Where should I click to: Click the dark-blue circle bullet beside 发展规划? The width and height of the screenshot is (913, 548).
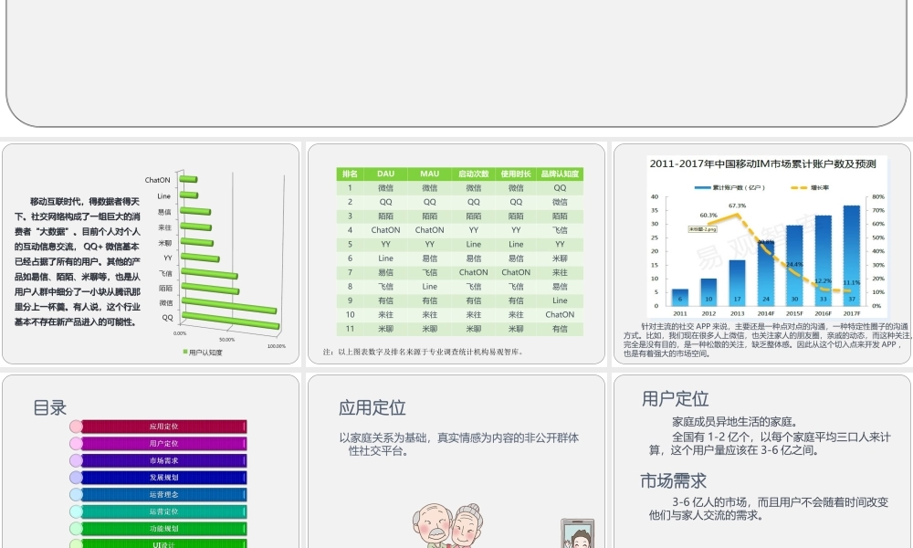point(76,478)
